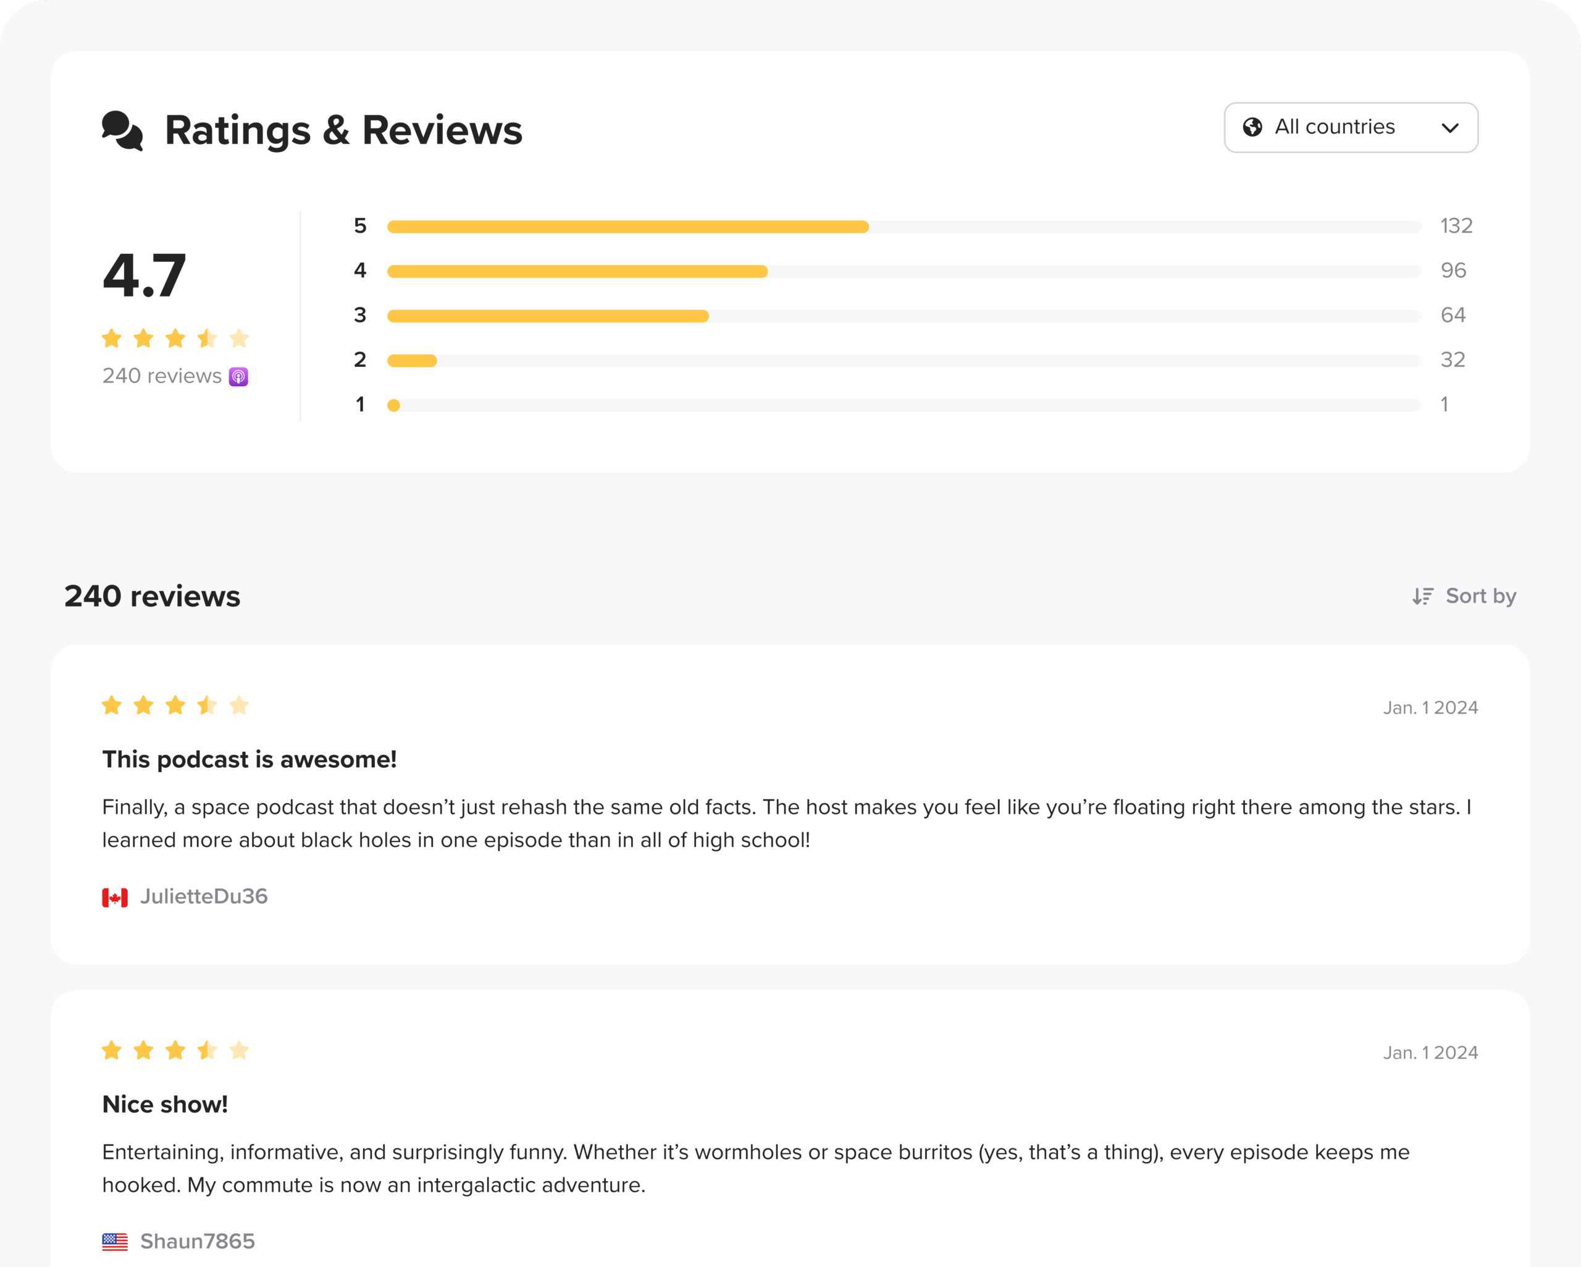
Task: Expand the country list using the chevron arrow
Action: click(1449, 128)
